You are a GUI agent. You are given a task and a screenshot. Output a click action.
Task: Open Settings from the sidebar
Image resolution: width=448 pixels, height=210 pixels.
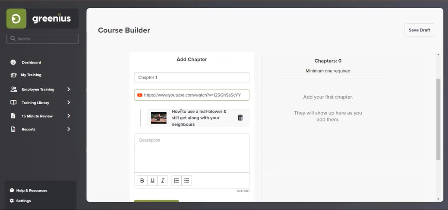point(23,201)
